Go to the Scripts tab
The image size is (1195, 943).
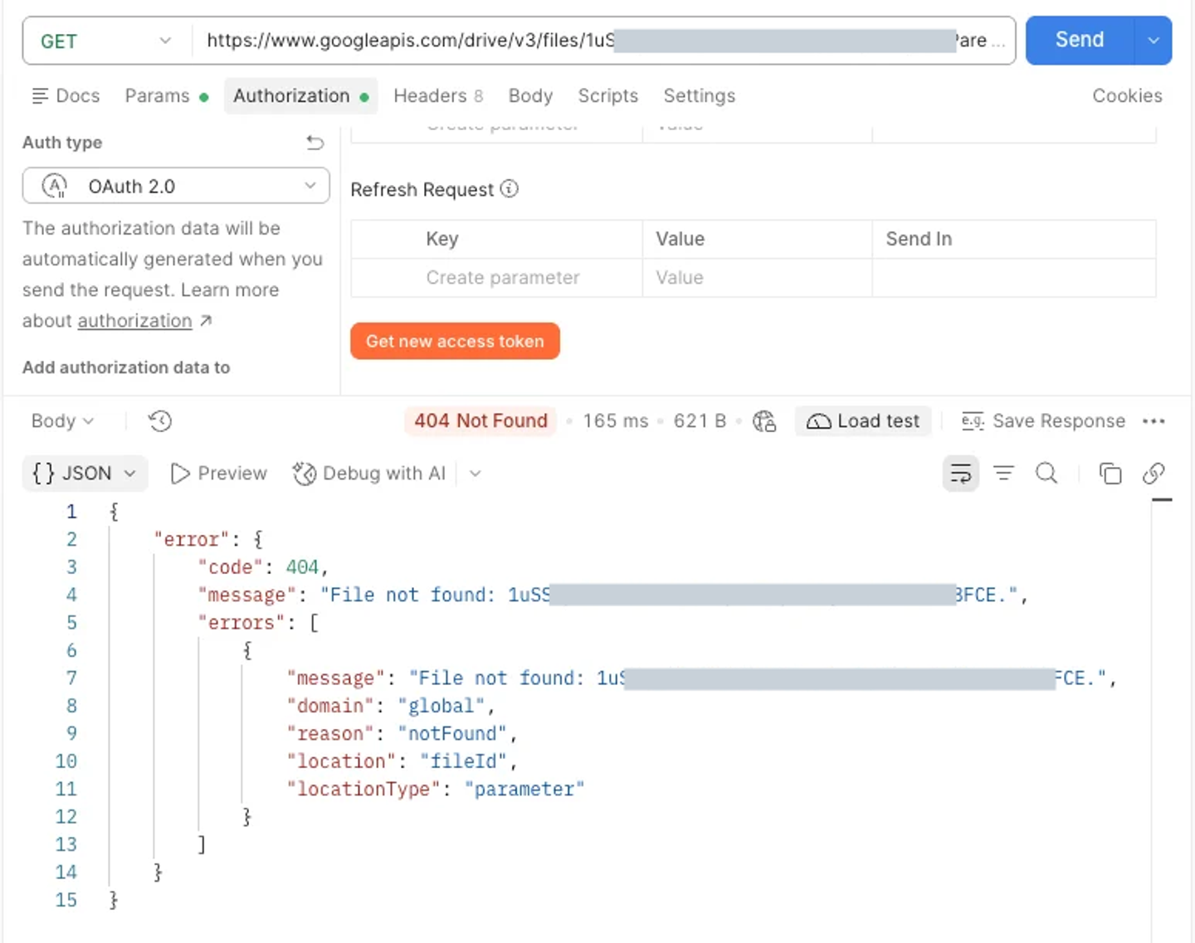click(x=608, y=96)
